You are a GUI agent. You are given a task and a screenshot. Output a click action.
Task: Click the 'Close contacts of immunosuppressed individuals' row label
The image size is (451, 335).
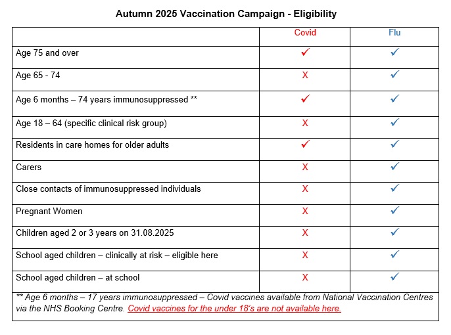pyautogui.click(x=108, y=189)
